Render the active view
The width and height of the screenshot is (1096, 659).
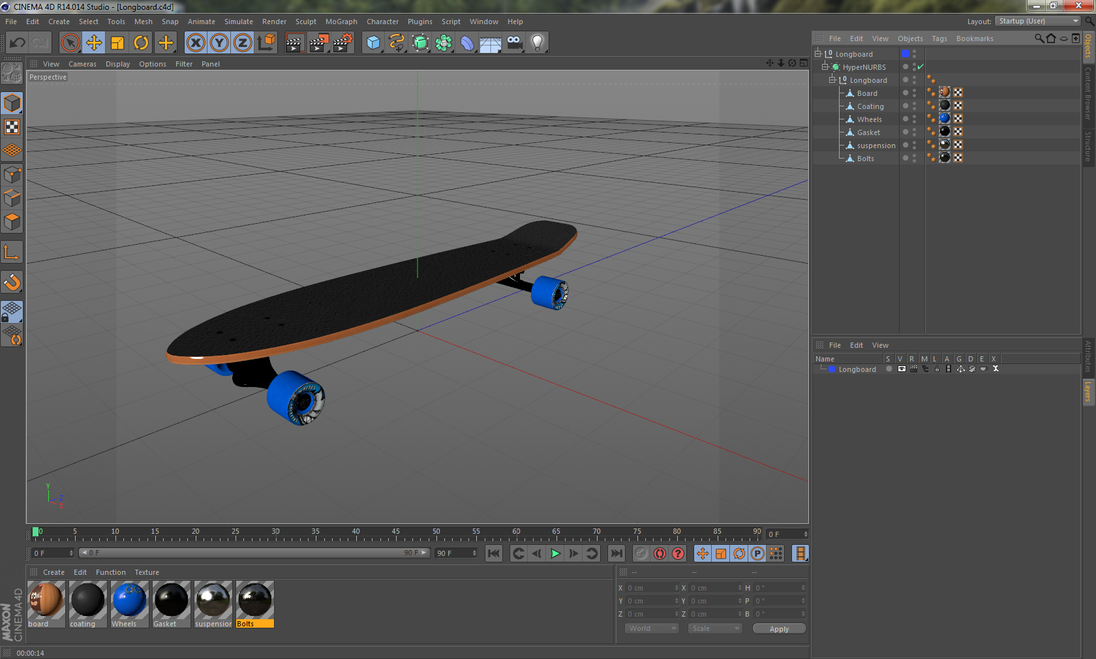(x=295, y=43)
